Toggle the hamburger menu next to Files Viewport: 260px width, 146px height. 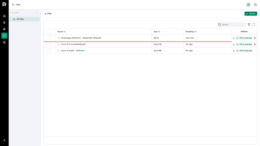(13, 5)
